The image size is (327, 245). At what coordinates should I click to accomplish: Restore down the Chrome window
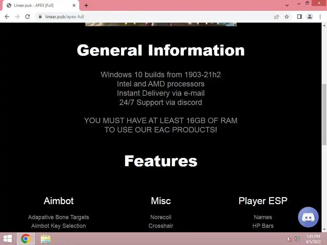click(307, 3)
